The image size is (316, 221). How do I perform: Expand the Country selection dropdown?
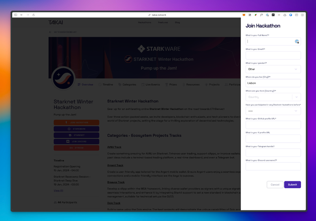(x=296, y=97)
